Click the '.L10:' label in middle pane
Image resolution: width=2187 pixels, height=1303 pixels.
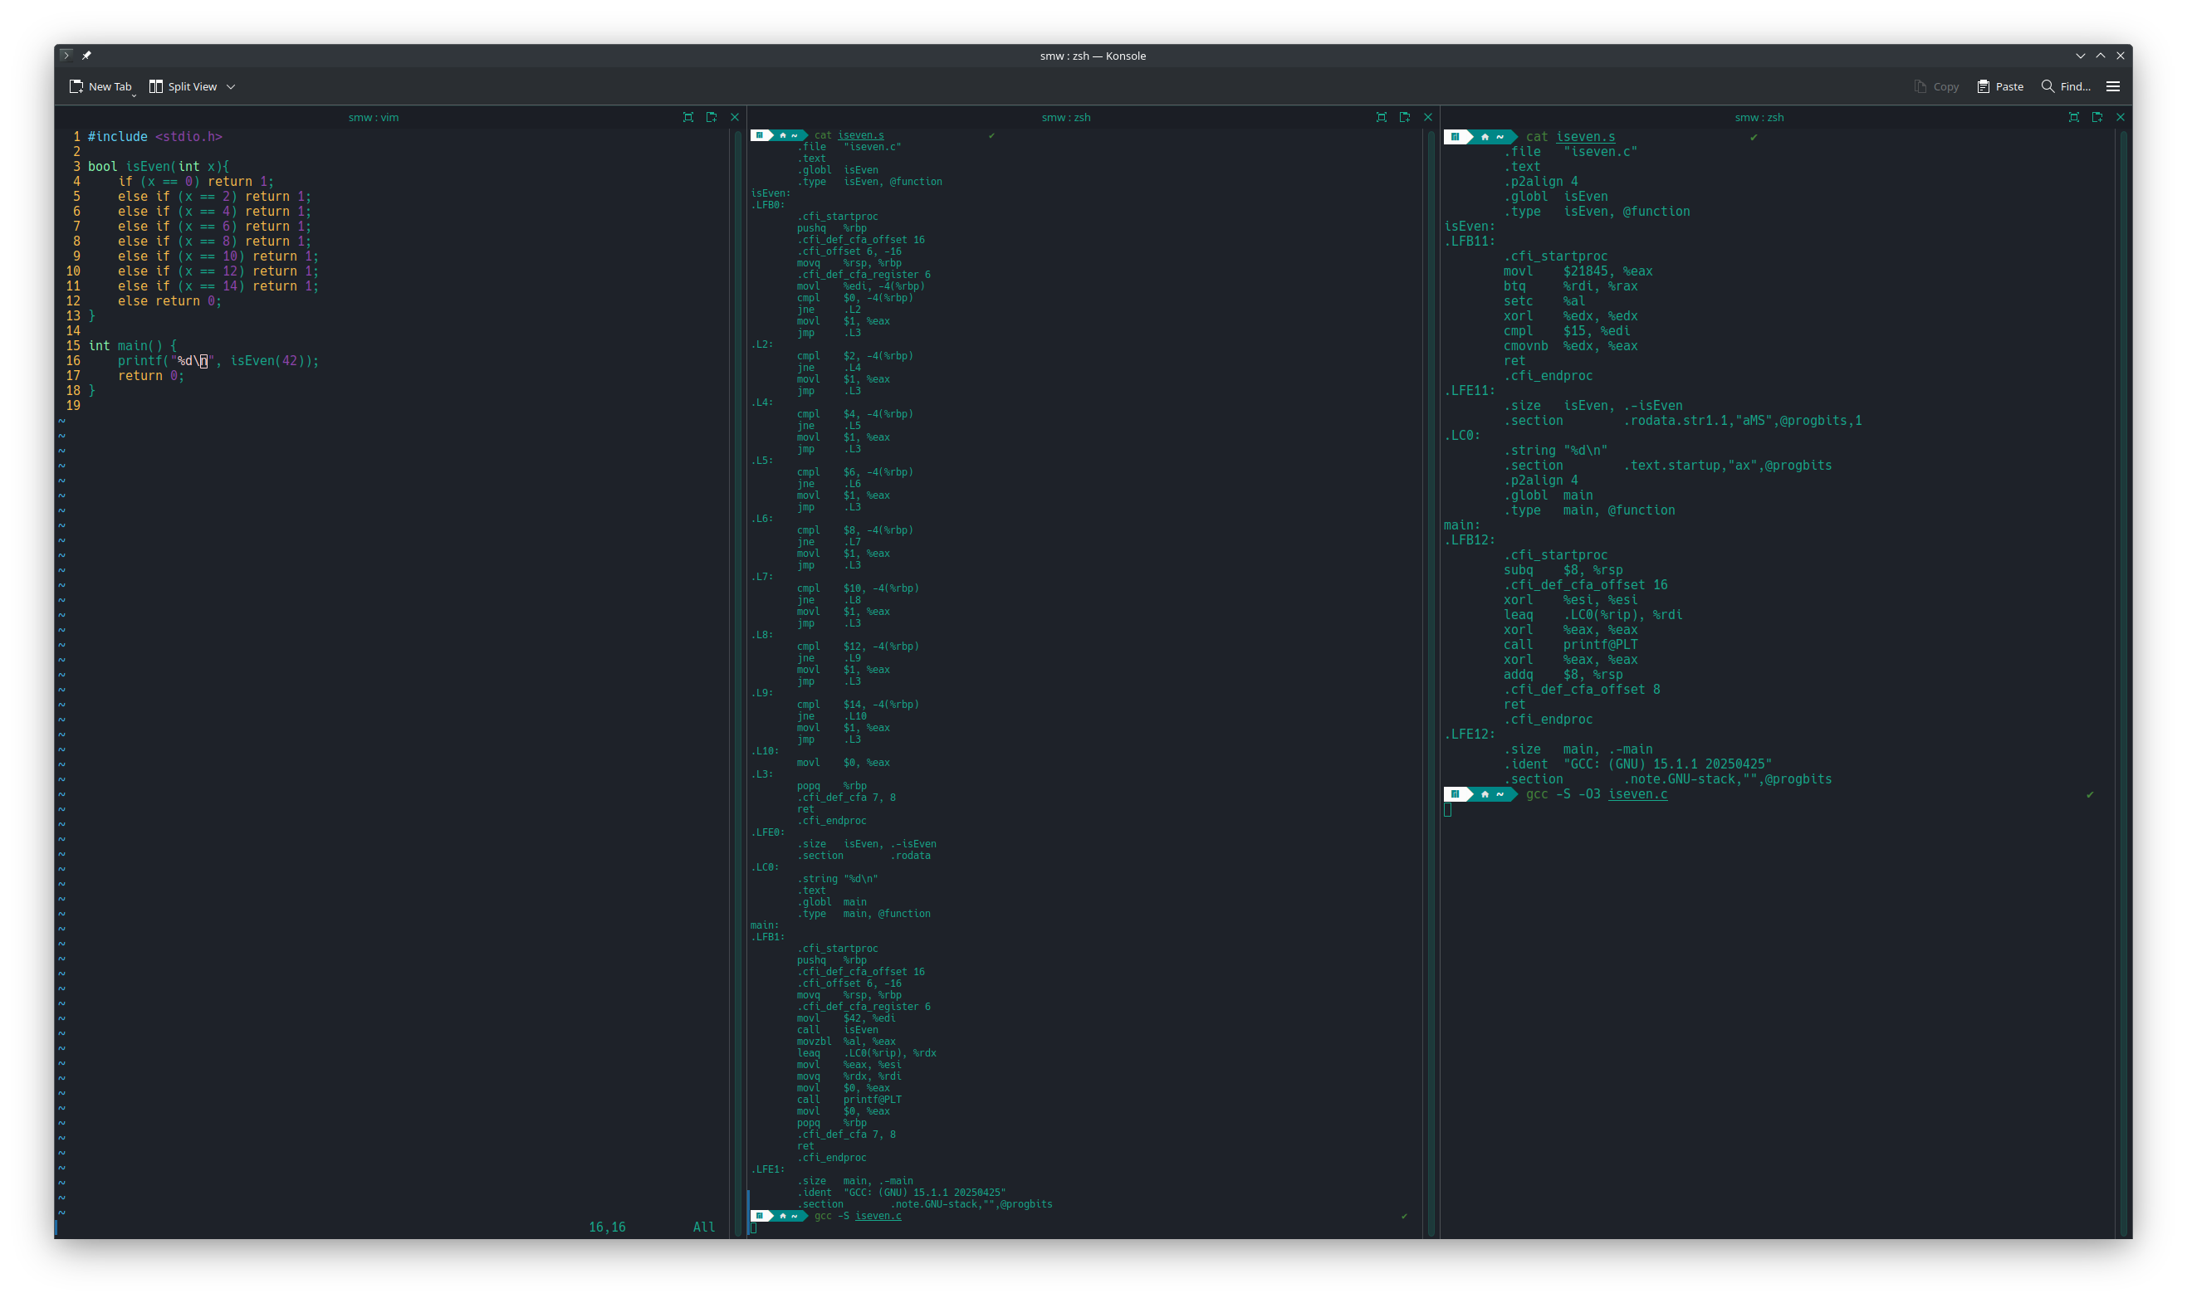tap(765, 751)
